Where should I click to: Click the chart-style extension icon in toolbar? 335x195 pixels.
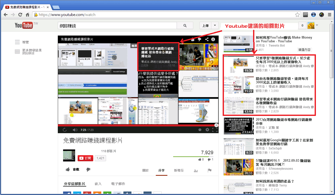click(305, 15)
